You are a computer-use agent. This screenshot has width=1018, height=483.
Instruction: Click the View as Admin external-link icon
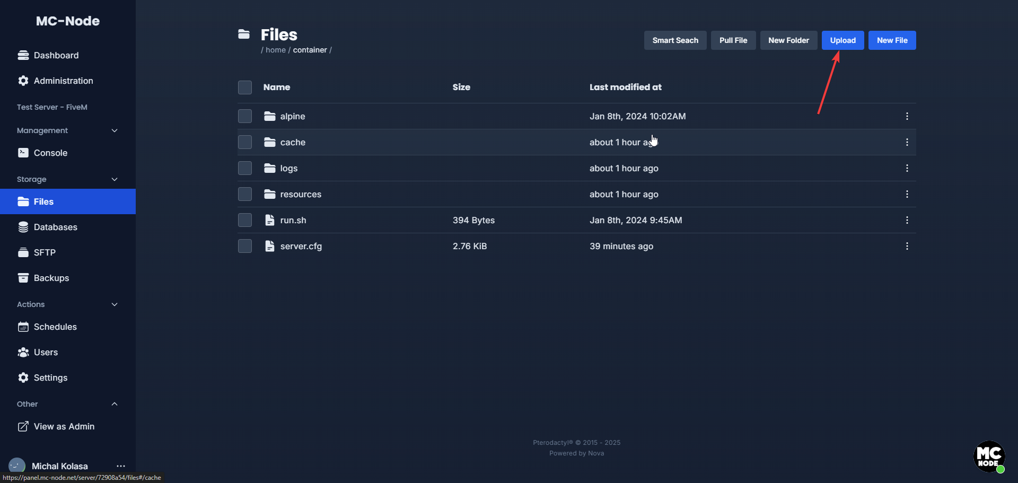coord(23,426)
